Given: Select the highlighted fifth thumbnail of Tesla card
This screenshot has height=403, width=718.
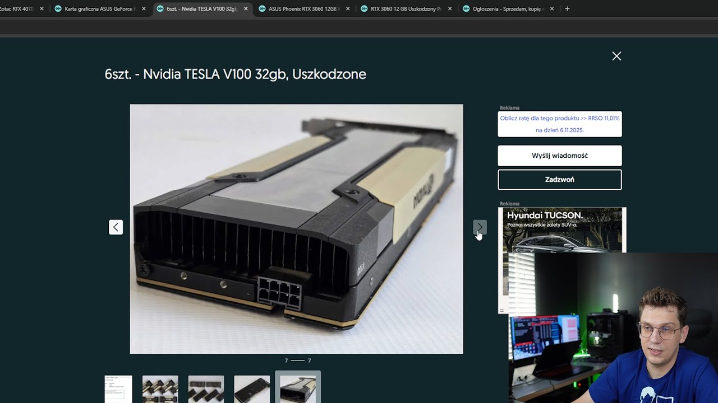Looking at the screenshot, I should pyautogui.click(x=298, y=387).
